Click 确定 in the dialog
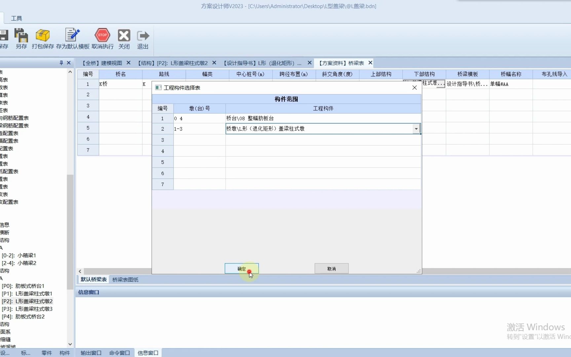Image resolution: width=571 pixels, height=357 pixels. click(242, 269)
